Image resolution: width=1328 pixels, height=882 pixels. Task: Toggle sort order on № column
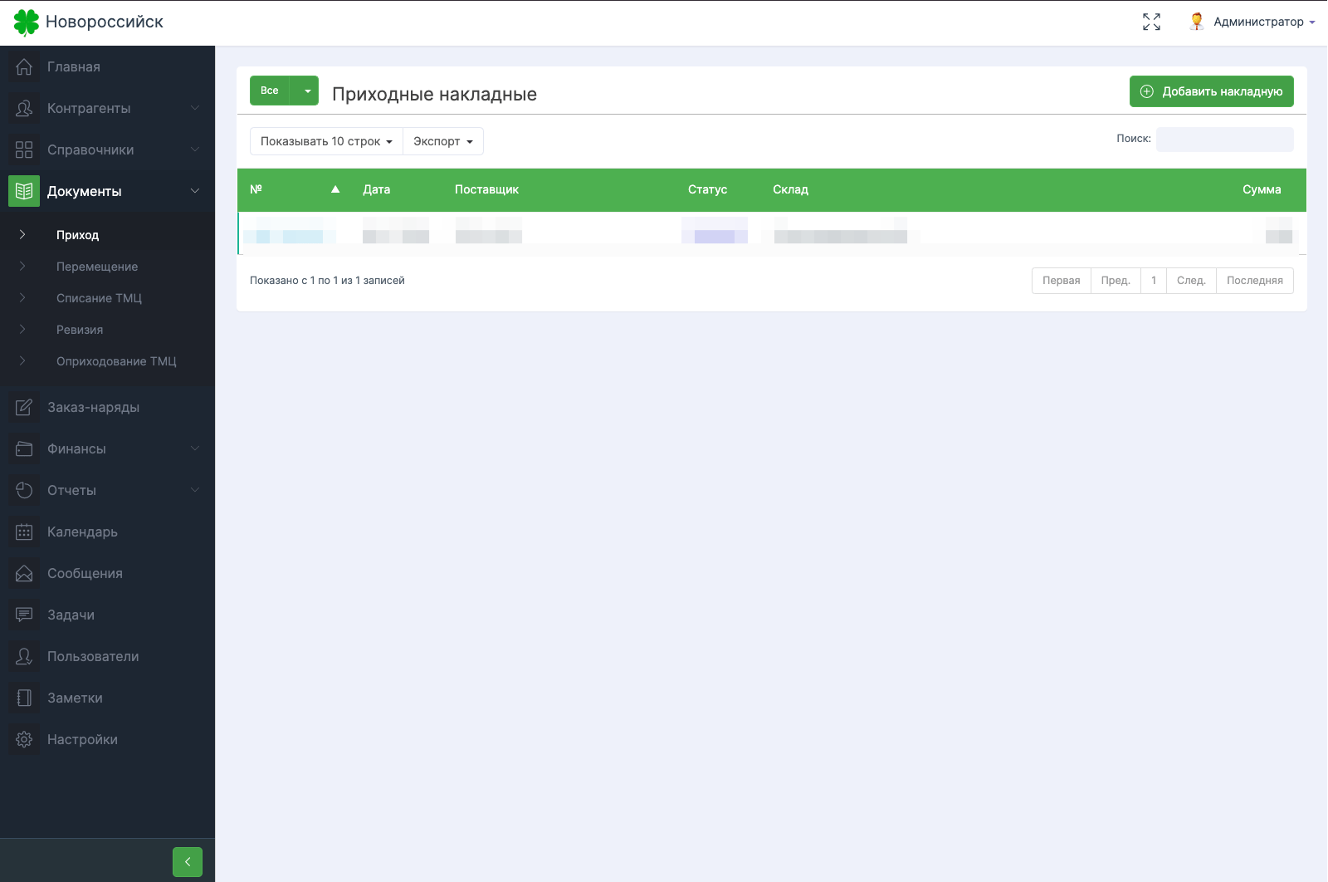(x=295, y=189)
